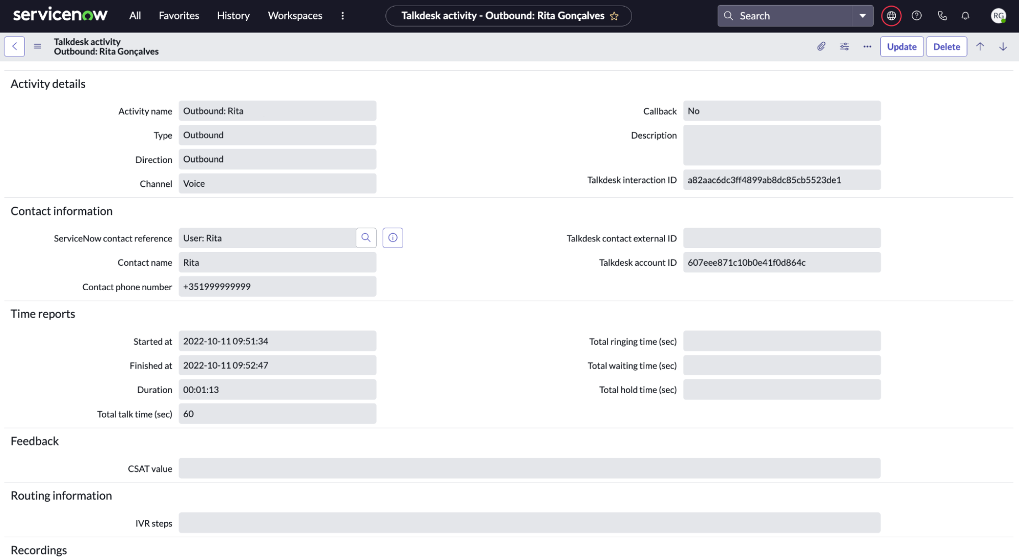This screenshot has width=1019, height=557.
Task: Click the down arrow to go to next record
Action: pos(1003,46)
